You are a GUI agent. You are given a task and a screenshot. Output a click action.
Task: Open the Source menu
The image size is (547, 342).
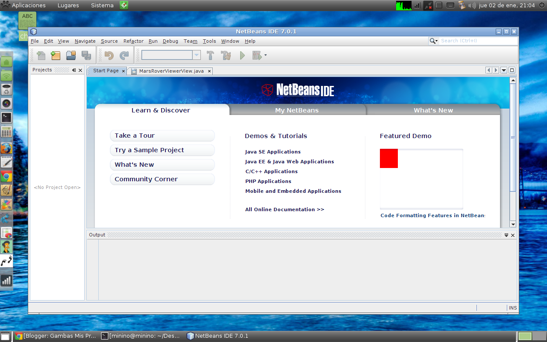tap(109, 41)
